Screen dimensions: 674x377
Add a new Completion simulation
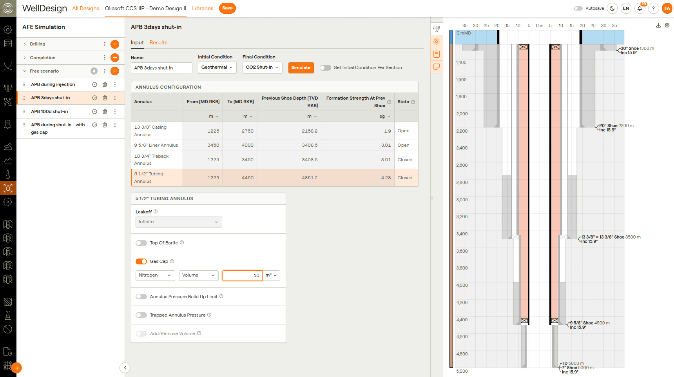pyautogui.click(x=115, y=58)
